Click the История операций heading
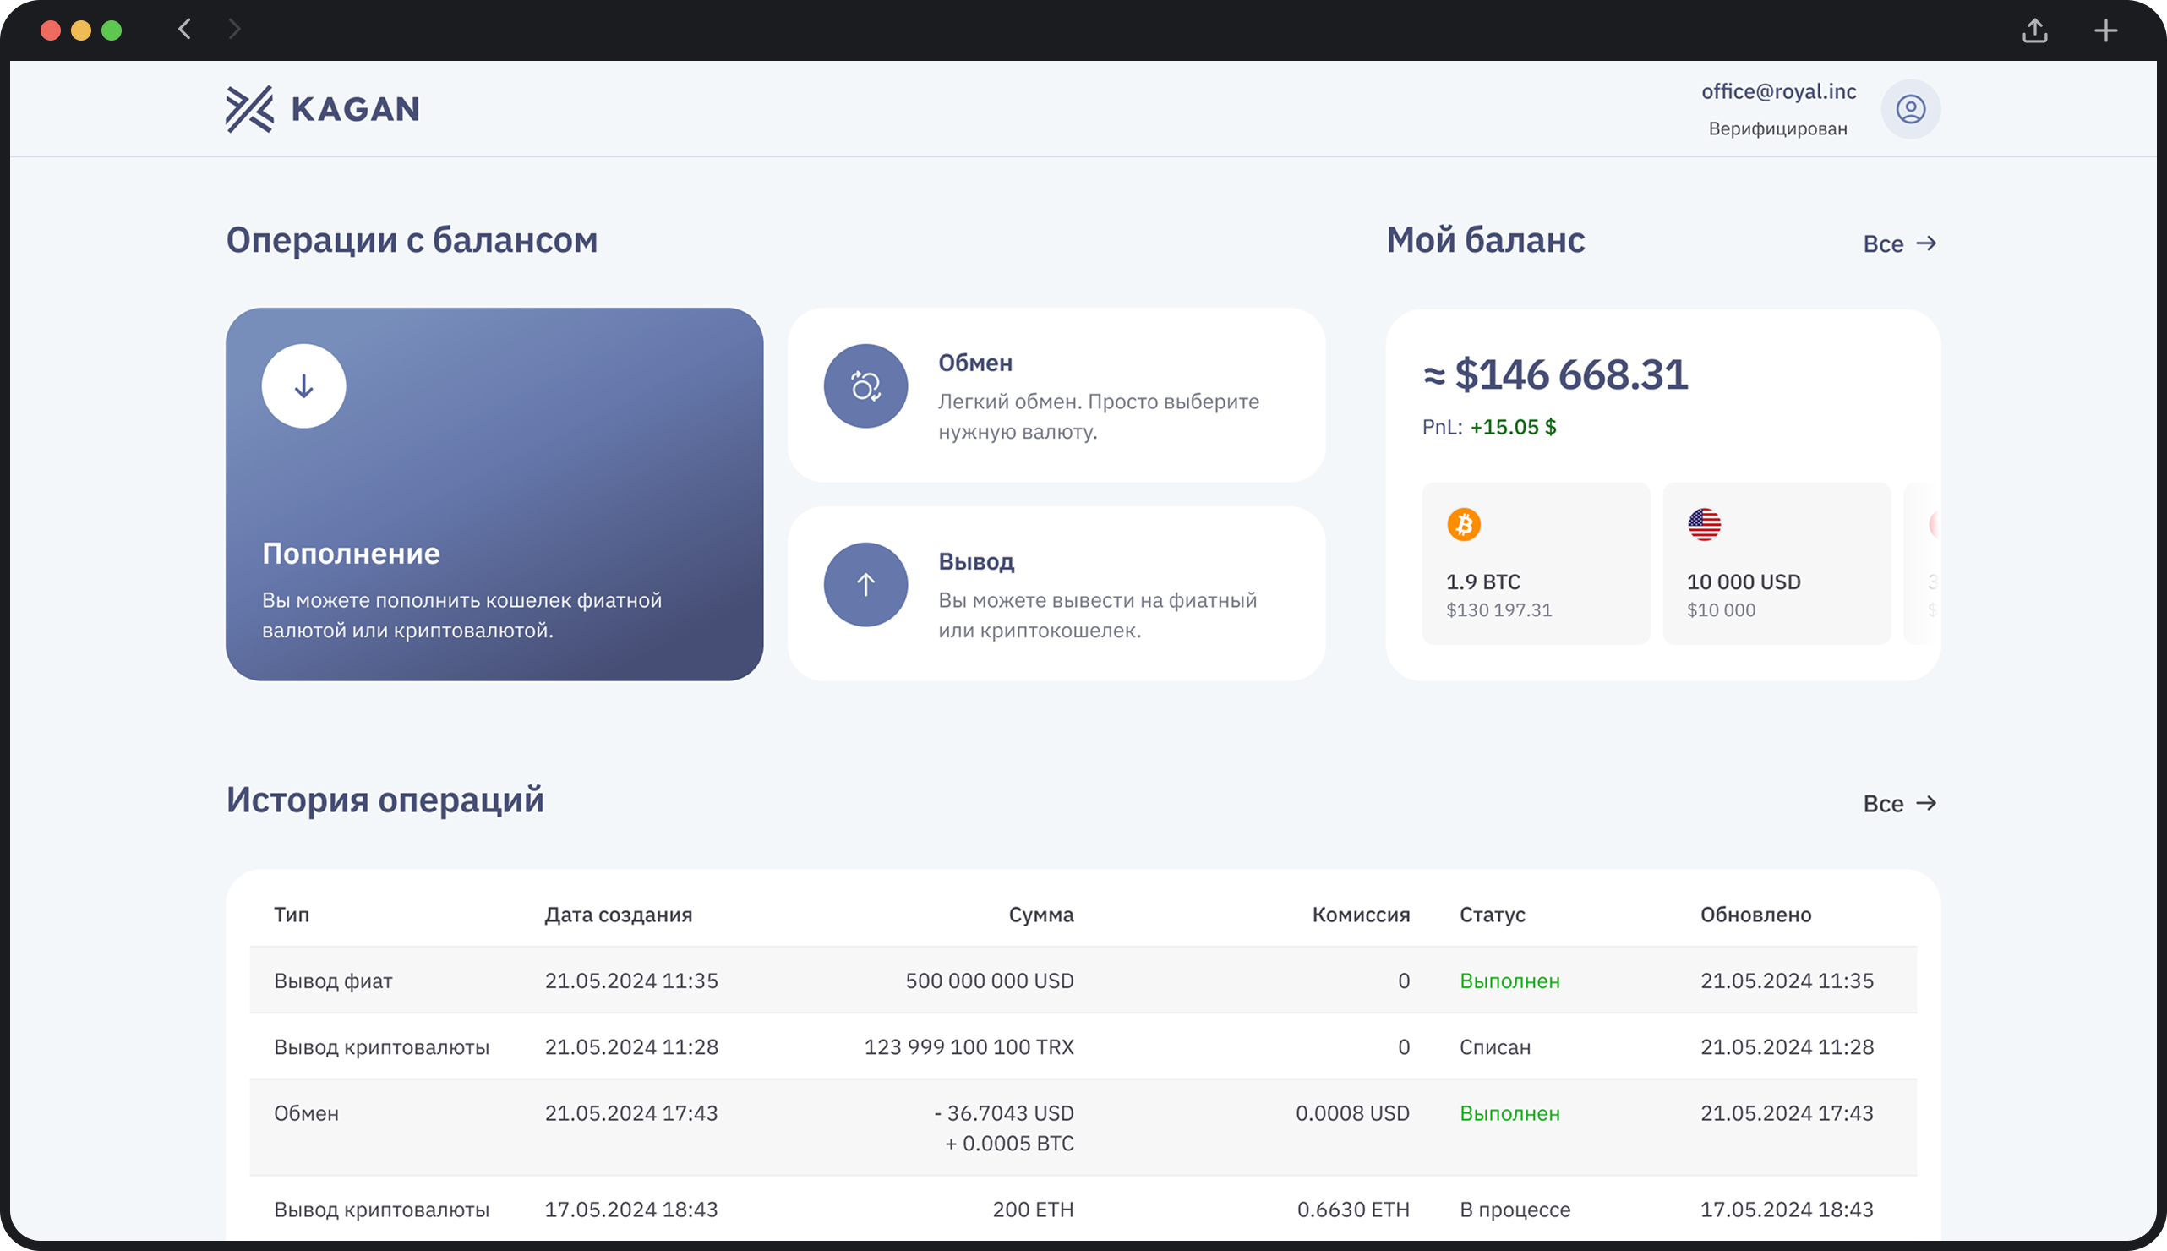This screenshot has height=1251, width=2167. [x=385, y=800]
